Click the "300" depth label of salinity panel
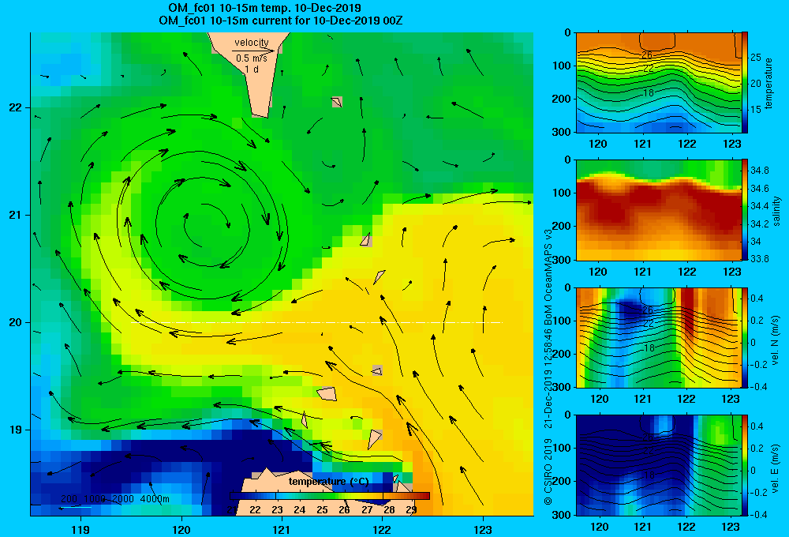 pos(563,260)
